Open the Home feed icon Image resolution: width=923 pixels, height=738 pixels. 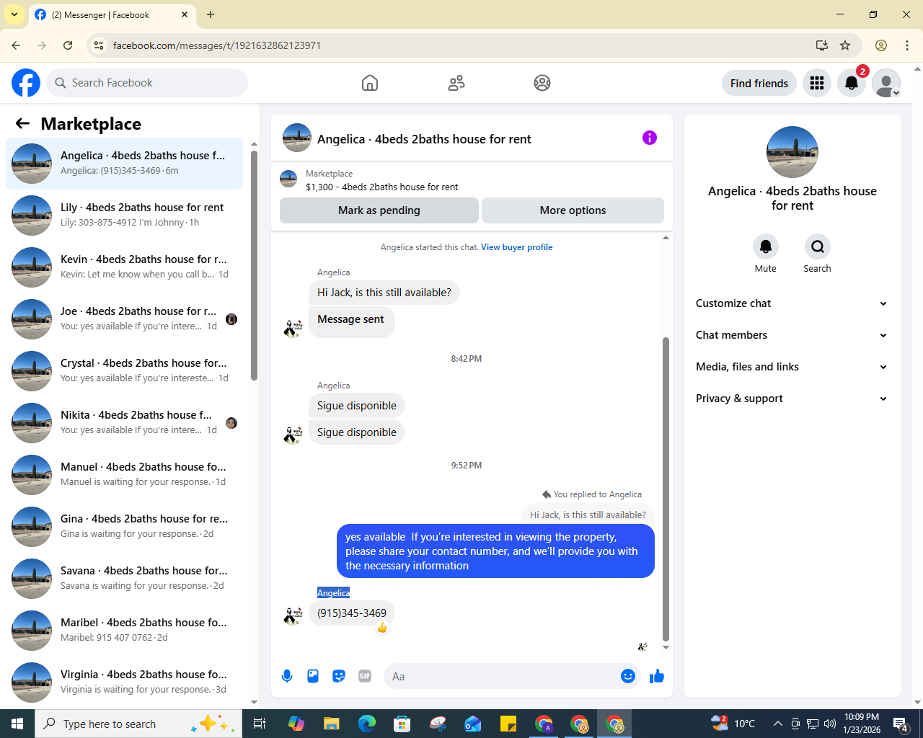[370, 83]
